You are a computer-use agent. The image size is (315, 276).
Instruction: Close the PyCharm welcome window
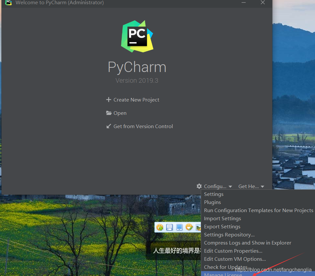point(262,2)
